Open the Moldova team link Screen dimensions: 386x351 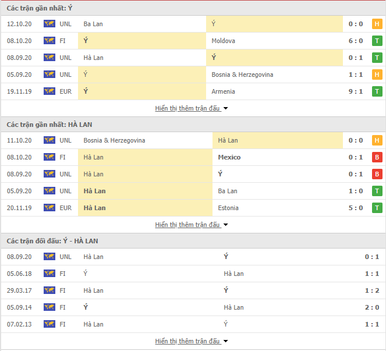[x=224, y=41]
